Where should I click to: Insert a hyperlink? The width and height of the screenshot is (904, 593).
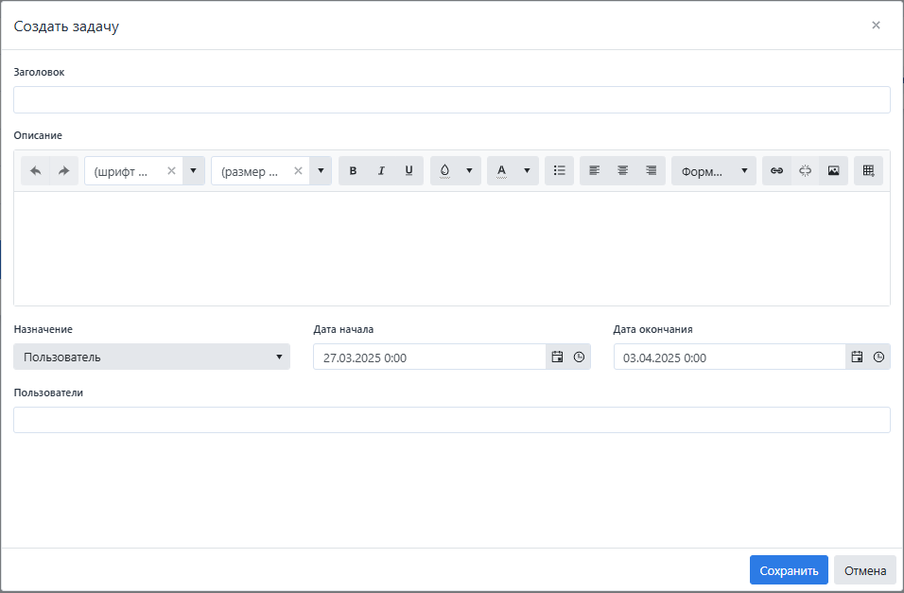(x=776, y=171)
